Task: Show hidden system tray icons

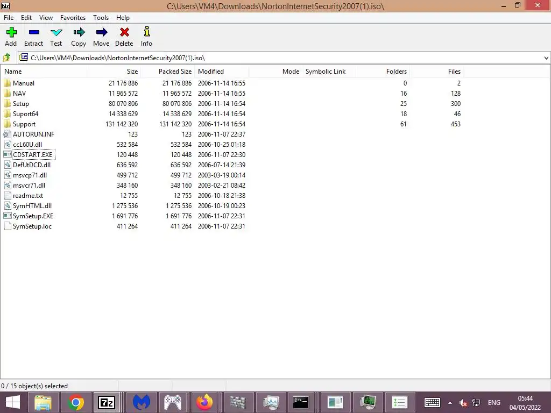Action: 450,403
